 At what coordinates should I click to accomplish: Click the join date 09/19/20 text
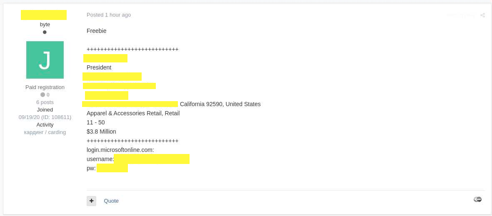pyautogui.click(x=45, y=117)
